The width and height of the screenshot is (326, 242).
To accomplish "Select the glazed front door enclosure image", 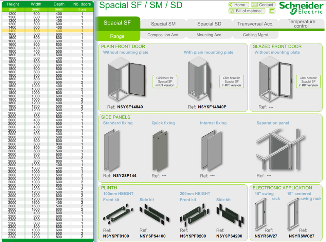I will click(x=275, y=79).
